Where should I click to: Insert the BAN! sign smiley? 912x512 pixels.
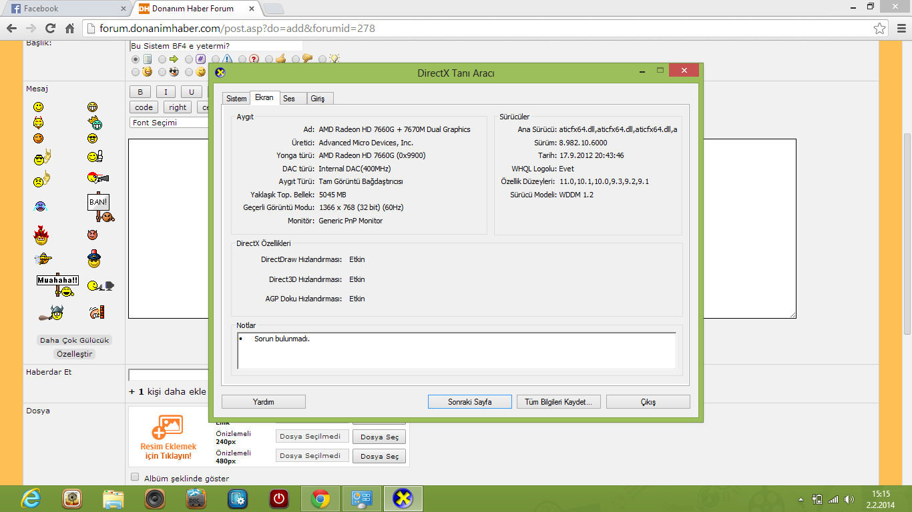(100, 207)
